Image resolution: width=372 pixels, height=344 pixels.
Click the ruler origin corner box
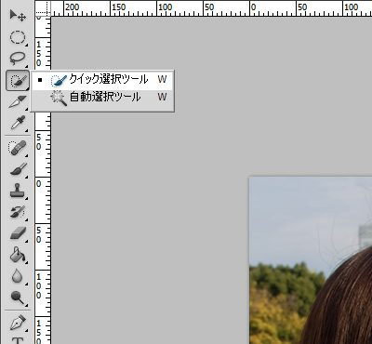pyautogui.click(x=43, y=8)
